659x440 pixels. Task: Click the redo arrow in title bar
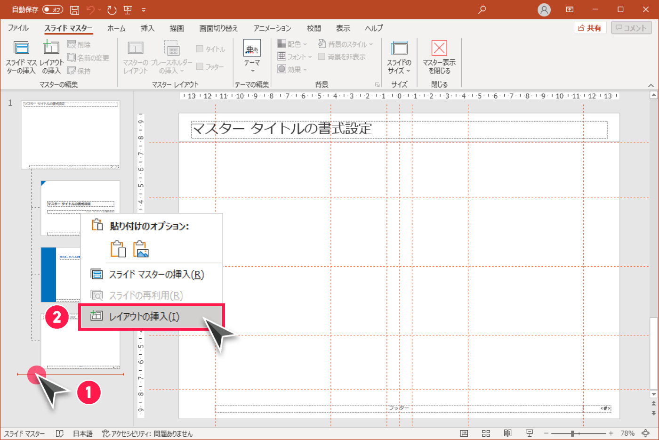point(112,9)
